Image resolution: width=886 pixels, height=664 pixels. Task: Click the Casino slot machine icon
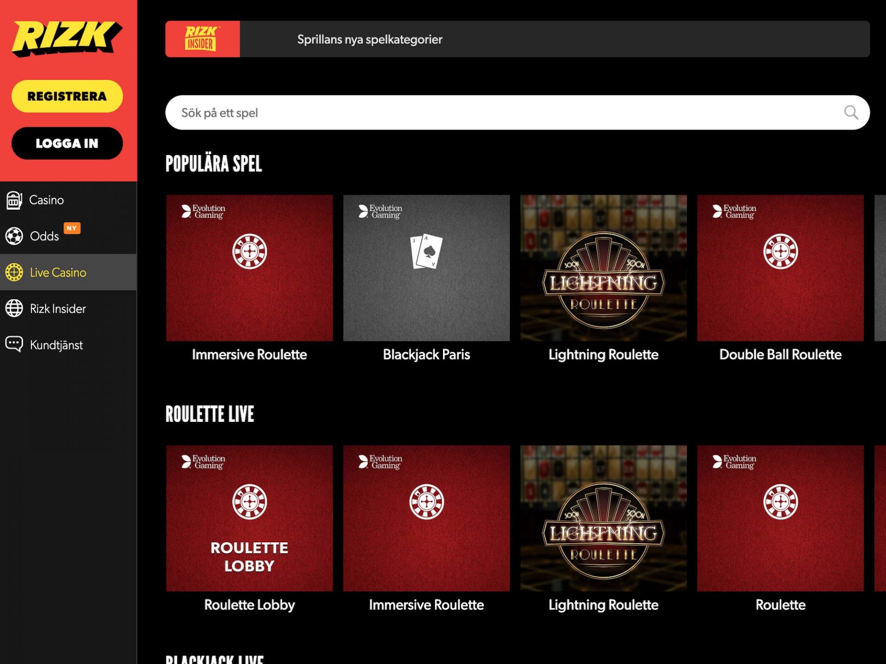[x=14, y=200]
